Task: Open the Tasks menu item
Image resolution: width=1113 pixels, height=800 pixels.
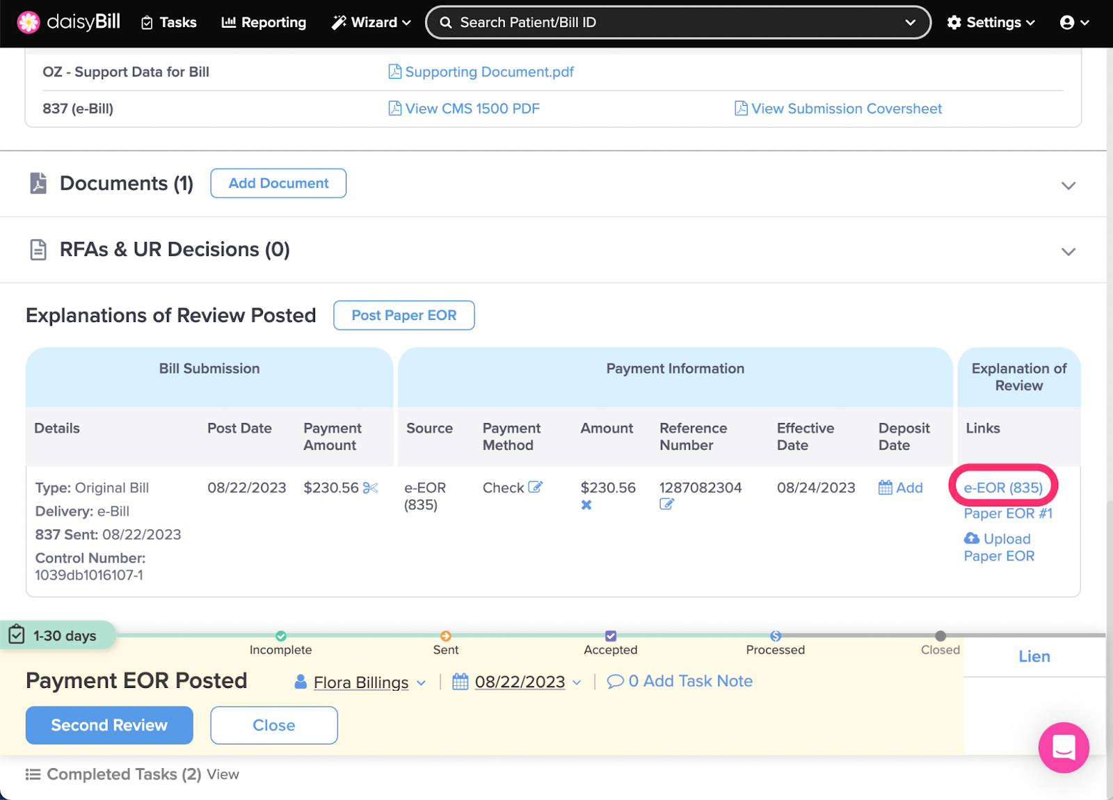Action: pyautogui.click(x=169, y=22)
